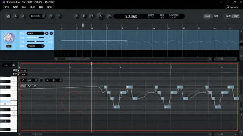243x136 pixels.
Task: Start playback with the Play button
Action: [x=101, y=16]
